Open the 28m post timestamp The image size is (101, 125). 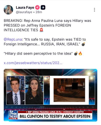(39, 12)
